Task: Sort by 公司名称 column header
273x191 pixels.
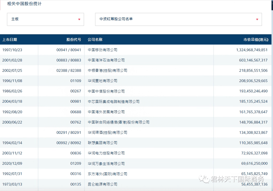Action: [95, 40]
